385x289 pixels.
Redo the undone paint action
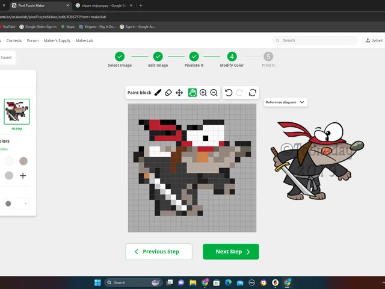239,93
